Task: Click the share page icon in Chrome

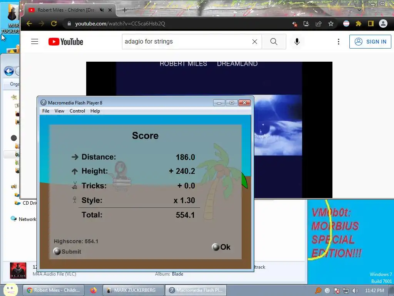Action: point(318,24)
